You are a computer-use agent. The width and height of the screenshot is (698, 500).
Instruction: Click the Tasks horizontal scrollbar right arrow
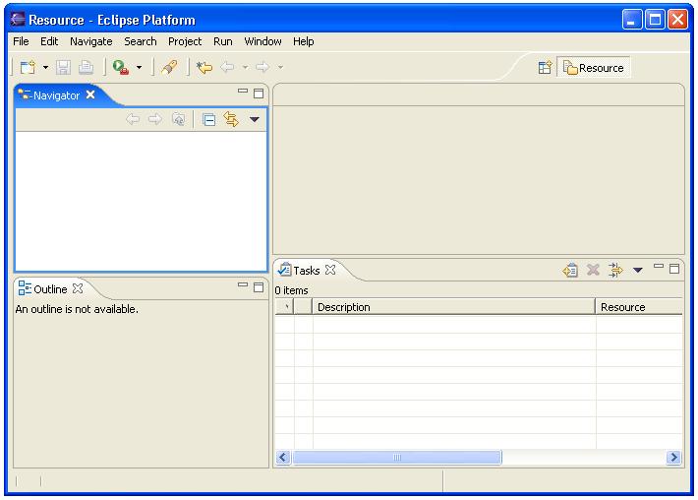[x=674, y=458]
